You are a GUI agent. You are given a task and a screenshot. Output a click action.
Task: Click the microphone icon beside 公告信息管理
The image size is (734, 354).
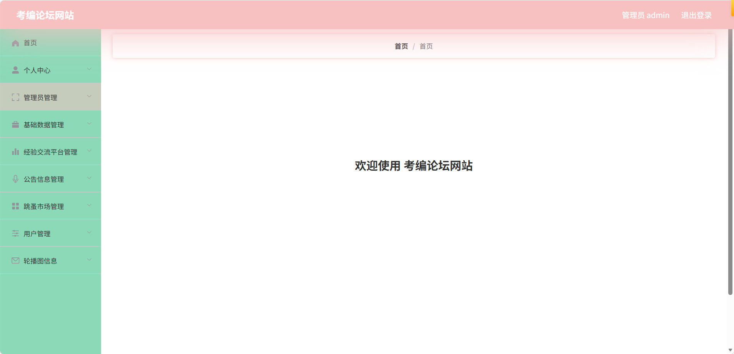(15, 179)
